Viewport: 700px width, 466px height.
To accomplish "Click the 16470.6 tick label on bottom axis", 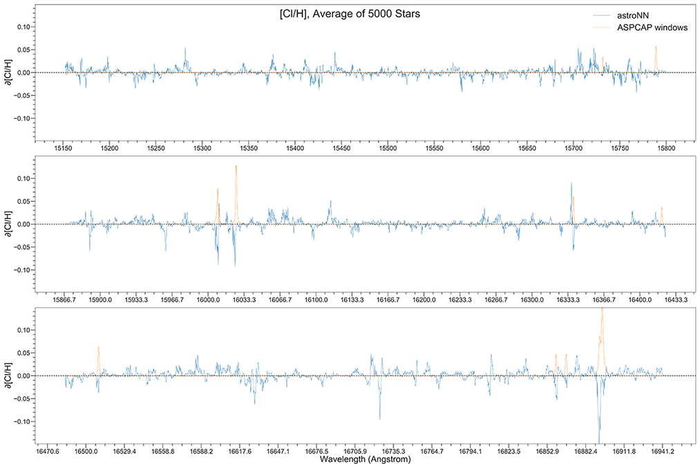I will (48, 452).
